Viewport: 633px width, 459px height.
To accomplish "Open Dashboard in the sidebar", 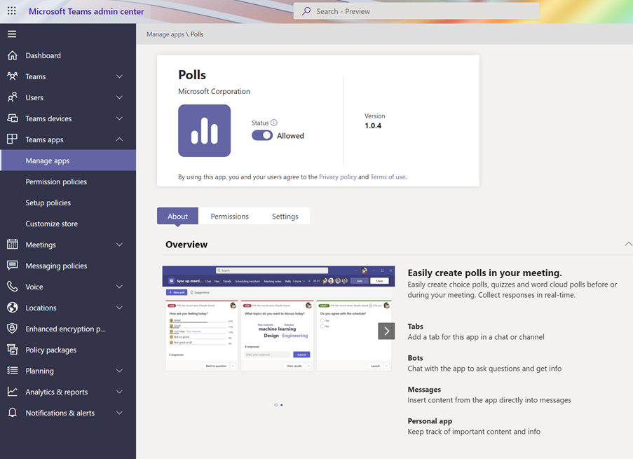I will [x=68, y=55].
